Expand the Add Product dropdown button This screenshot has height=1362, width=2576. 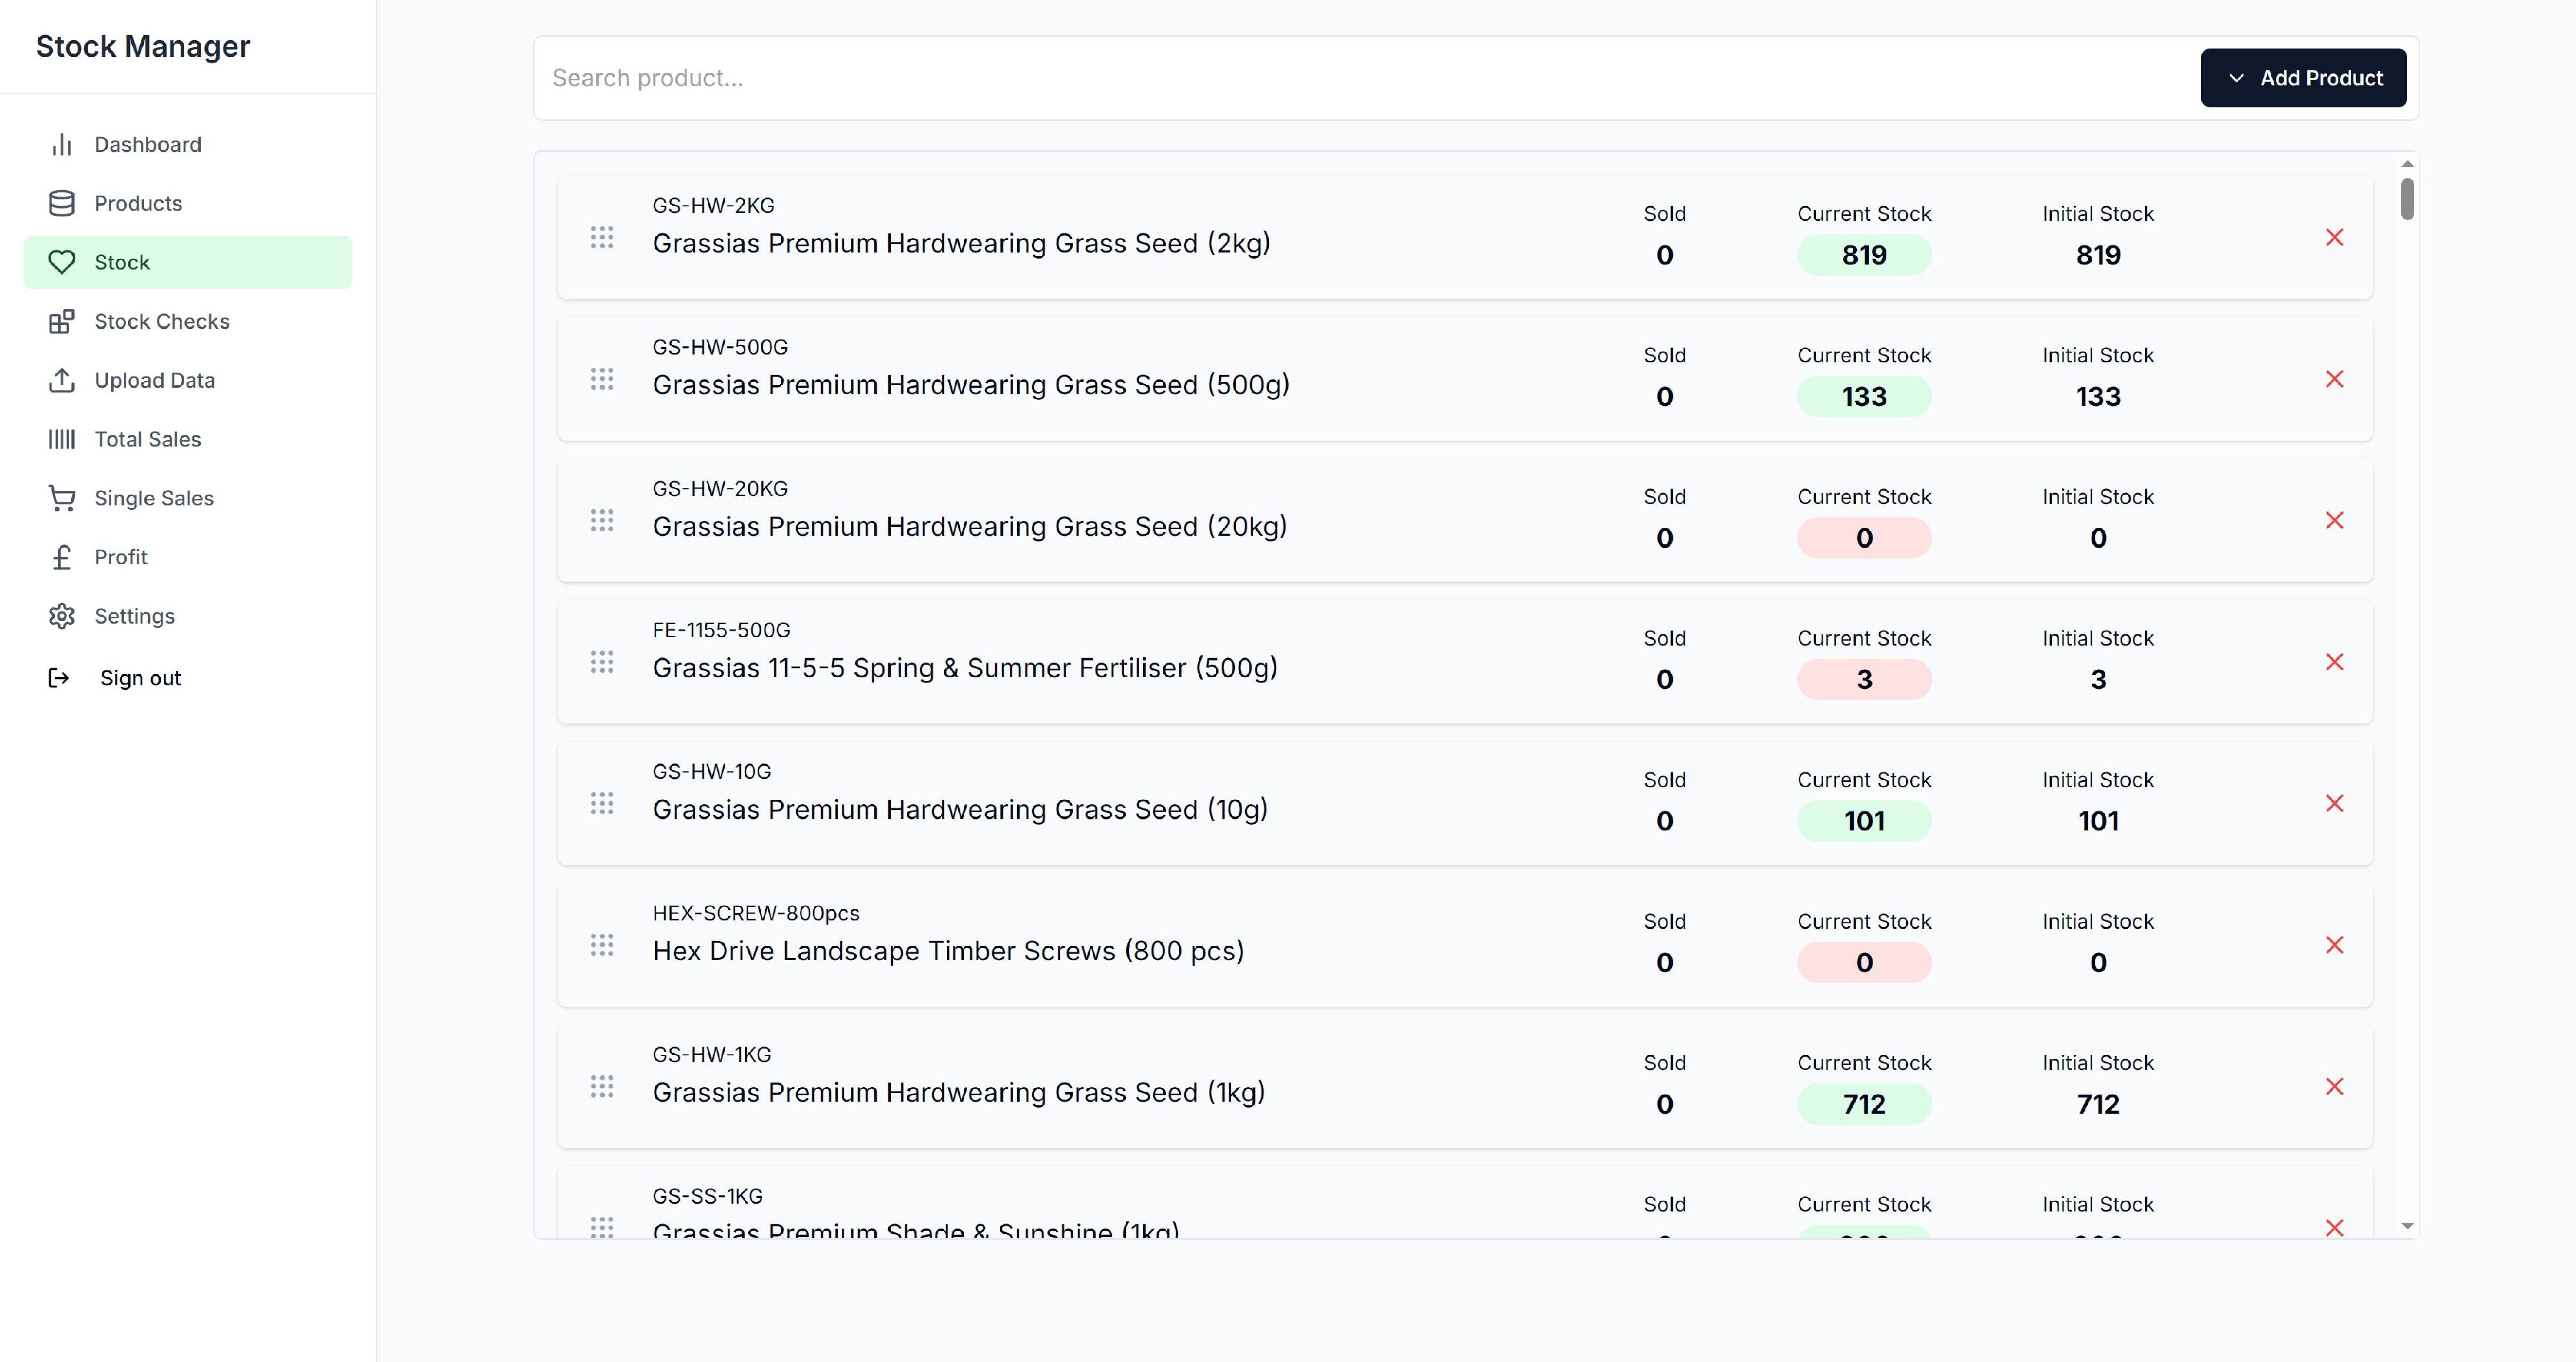pyautogui.click(x=2303, y=78)
